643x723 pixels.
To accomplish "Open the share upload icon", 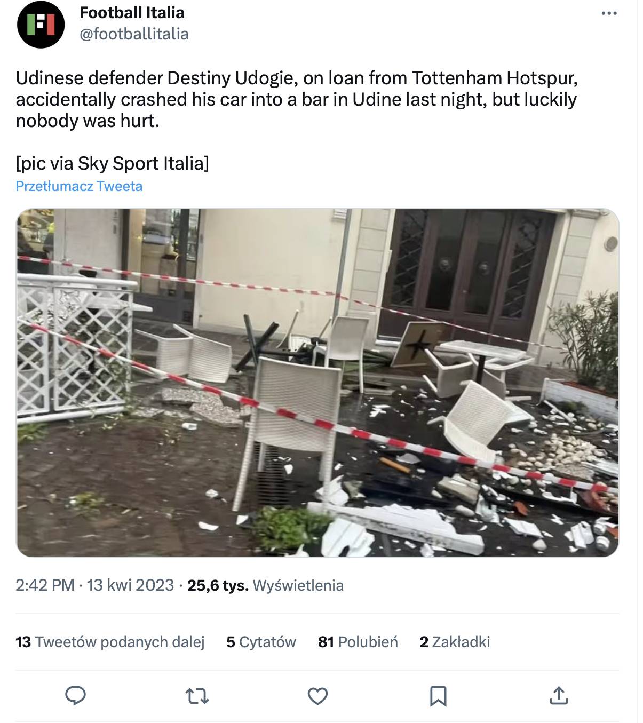I will coord(559,695).
